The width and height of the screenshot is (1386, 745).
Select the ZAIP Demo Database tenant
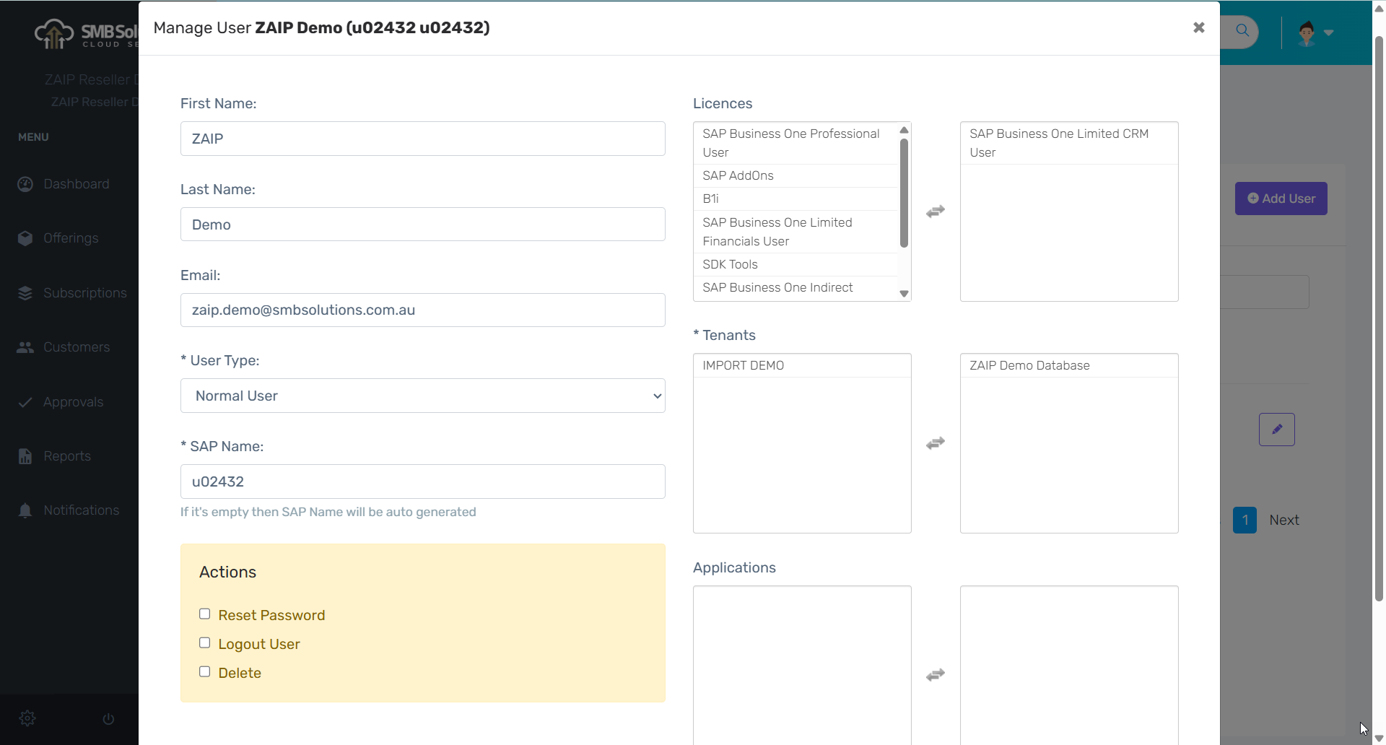coord(1069,365)
